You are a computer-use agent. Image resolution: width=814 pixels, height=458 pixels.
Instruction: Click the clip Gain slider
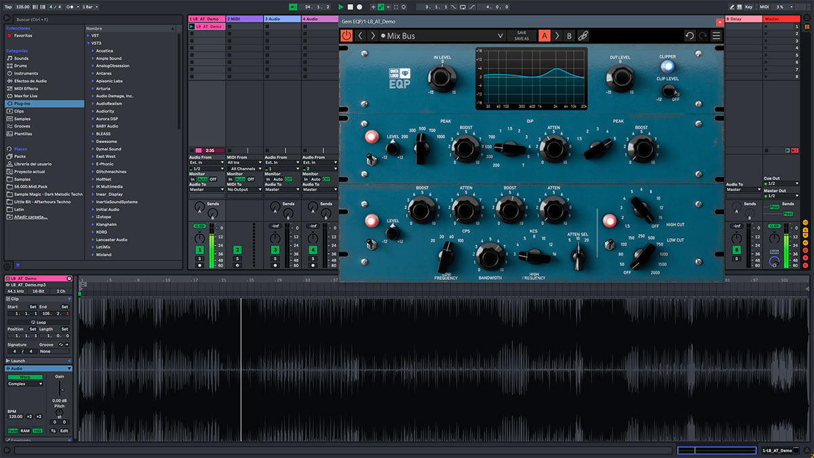click(x=60, y=389)
